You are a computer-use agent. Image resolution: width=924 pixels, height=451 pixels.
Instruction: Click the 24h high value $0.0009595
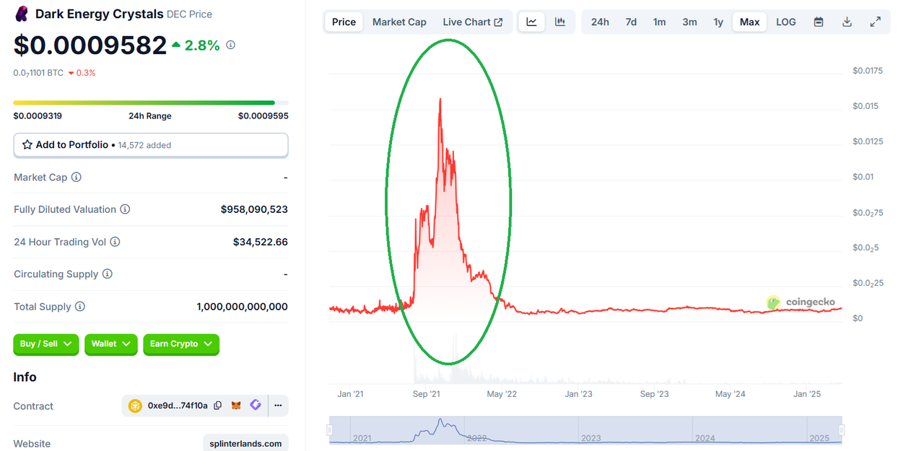coord(263,115)
